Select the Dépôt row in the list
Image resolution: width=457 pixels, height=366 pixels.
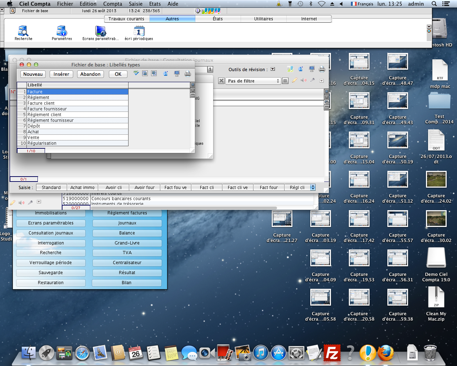(x=73, y=126)
